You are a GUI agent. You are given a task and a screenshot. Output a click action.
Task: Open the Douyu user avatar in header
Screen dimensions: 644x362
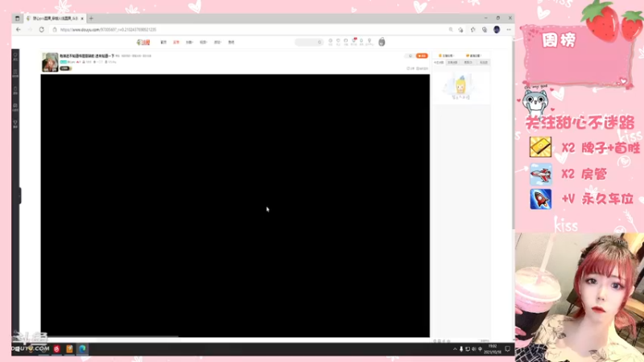(382, 42)
